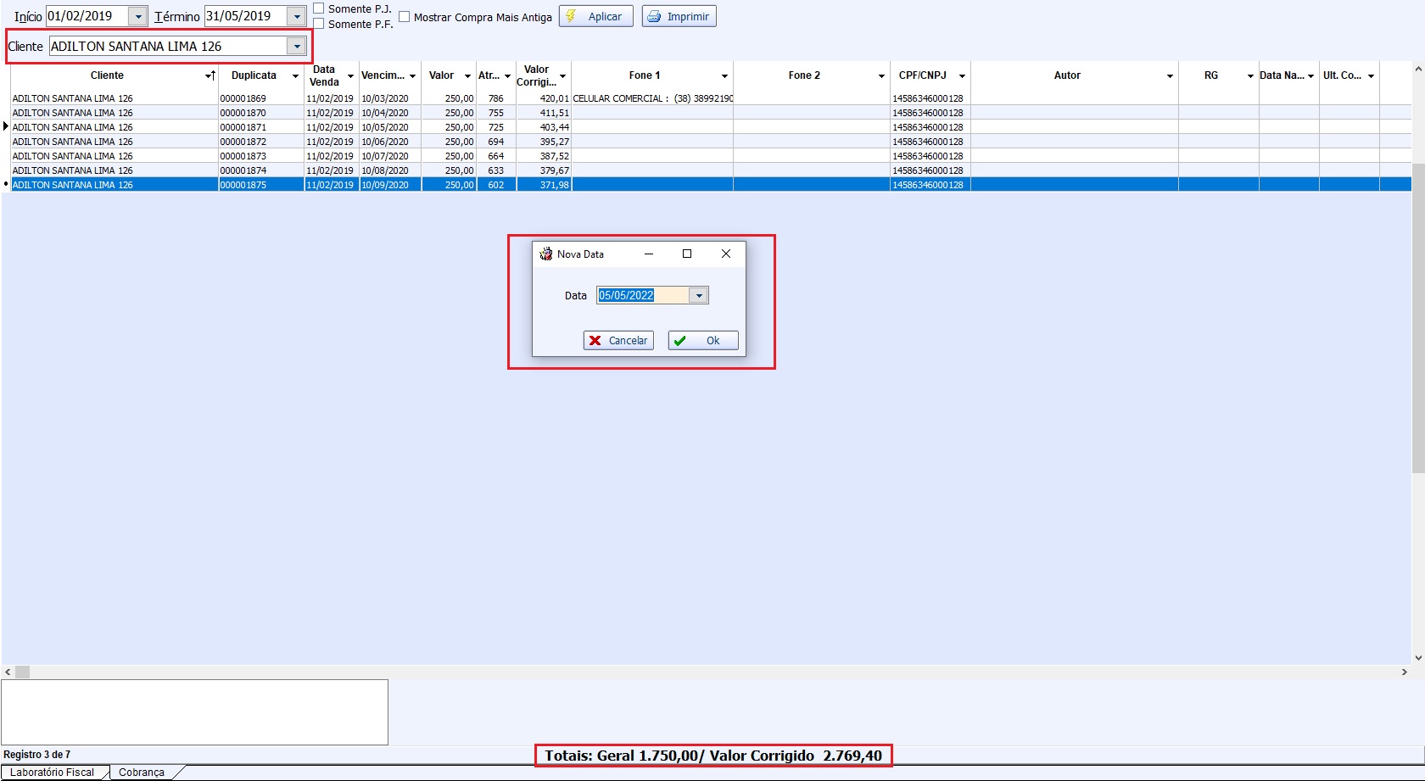Enable the Somente P.F. checkbox
The image size is (1425, 781).
319,24
